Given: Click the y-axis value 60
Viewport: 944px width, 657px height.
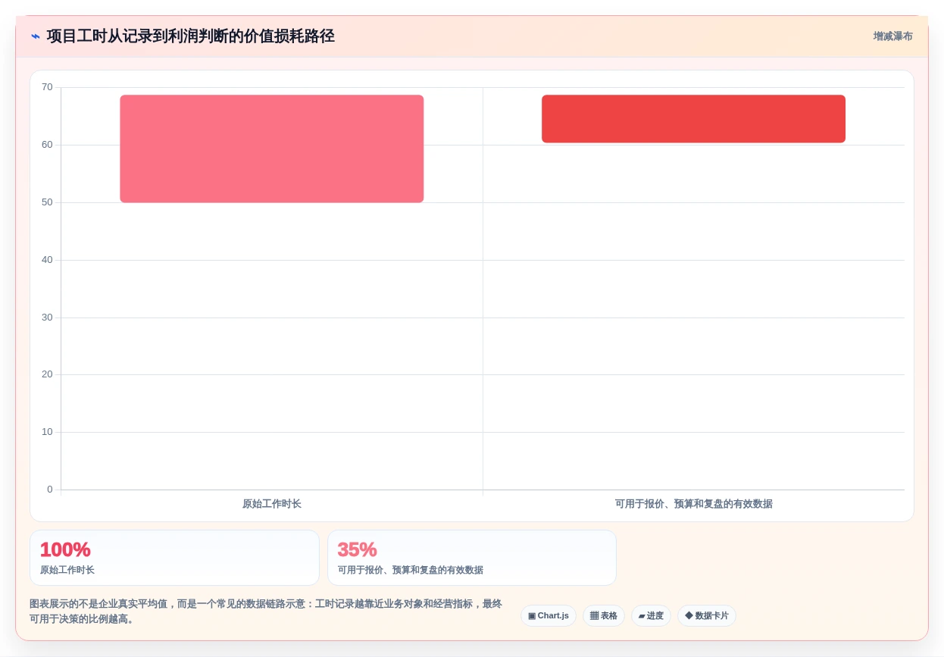Looking at the screenshot, I should pyautogui.click(x=47, y=145).
